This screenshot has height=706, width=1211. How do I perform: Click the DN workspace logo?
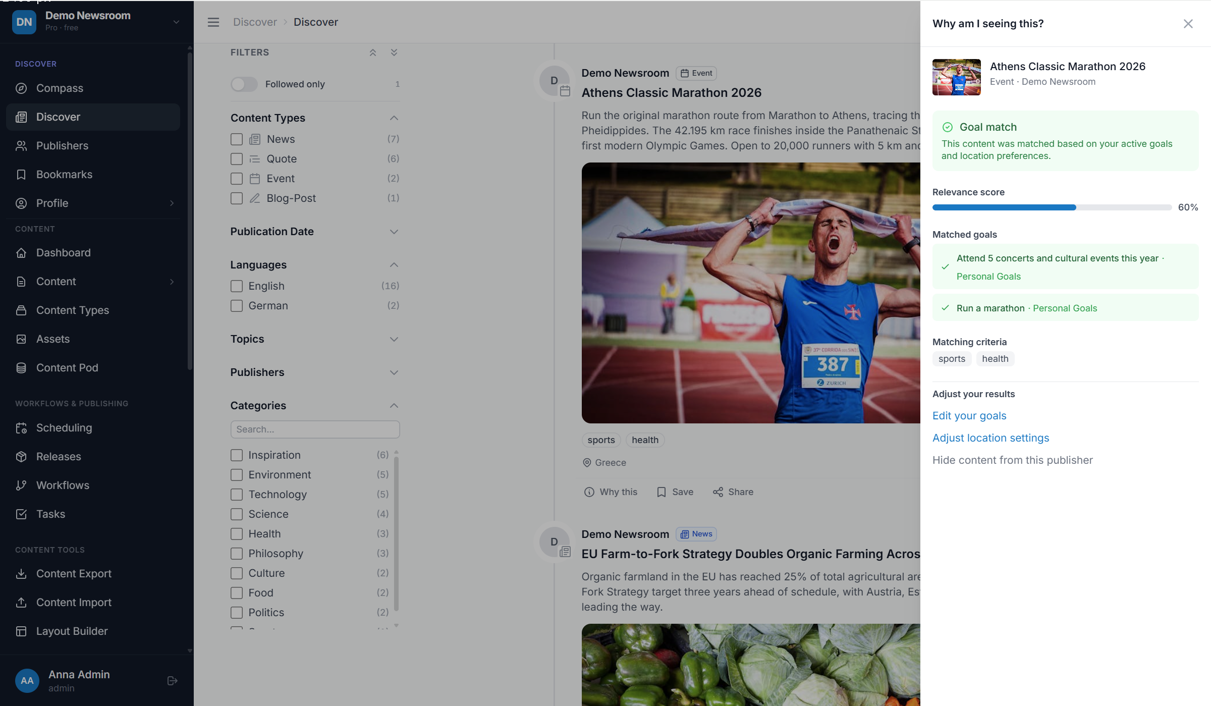24,22
